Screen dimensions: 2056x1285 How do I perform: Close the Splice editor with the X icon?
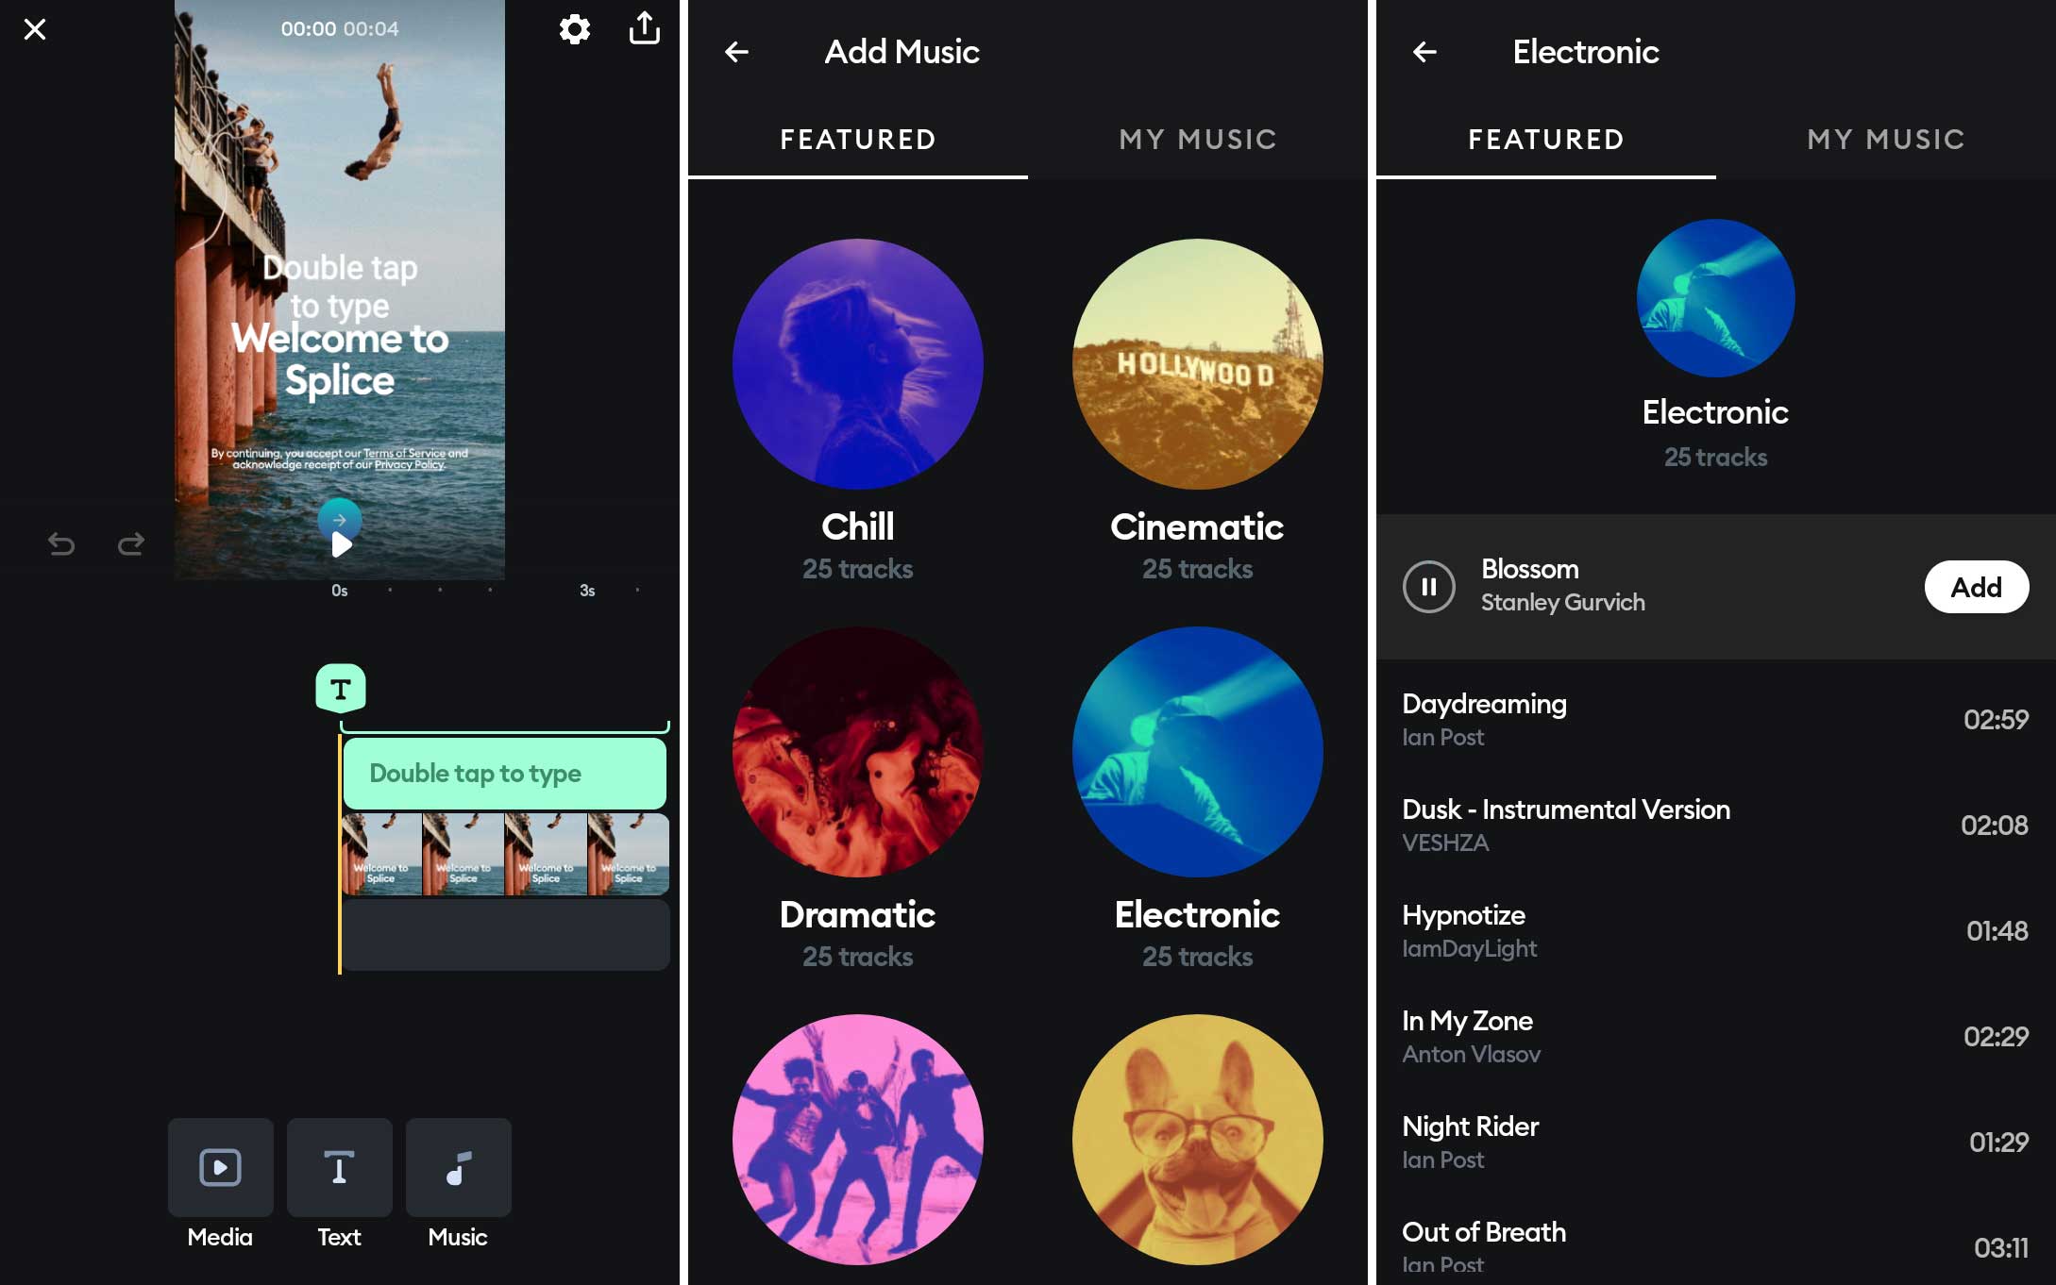pyautogui.click(x=35, y=29)
